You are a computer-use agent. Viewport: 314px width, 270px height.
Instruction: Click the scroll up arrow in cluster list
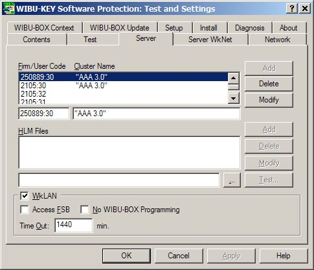click(234, 78)
